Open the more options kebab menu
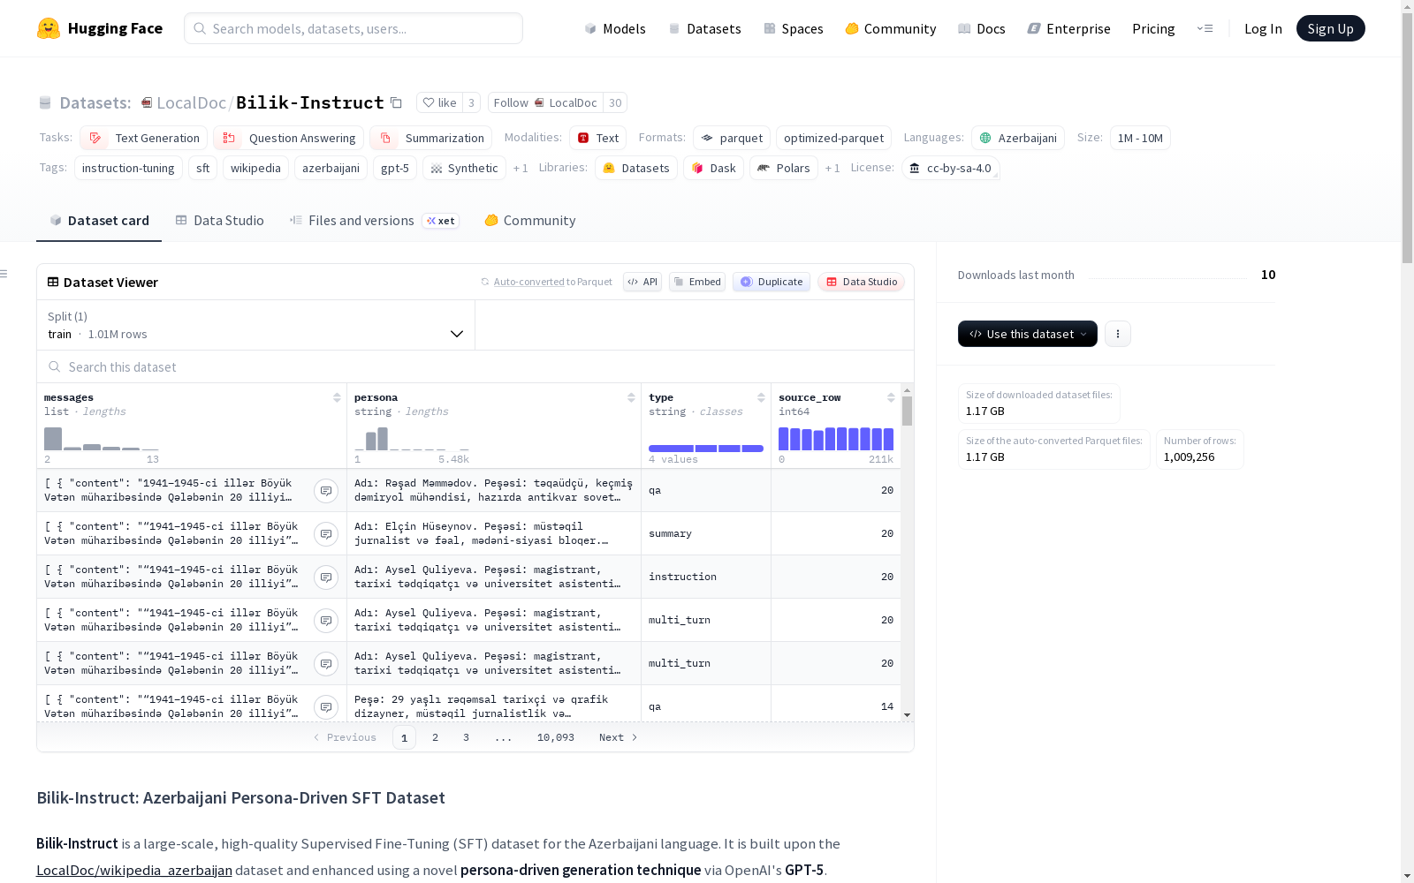 point(1118,334)
